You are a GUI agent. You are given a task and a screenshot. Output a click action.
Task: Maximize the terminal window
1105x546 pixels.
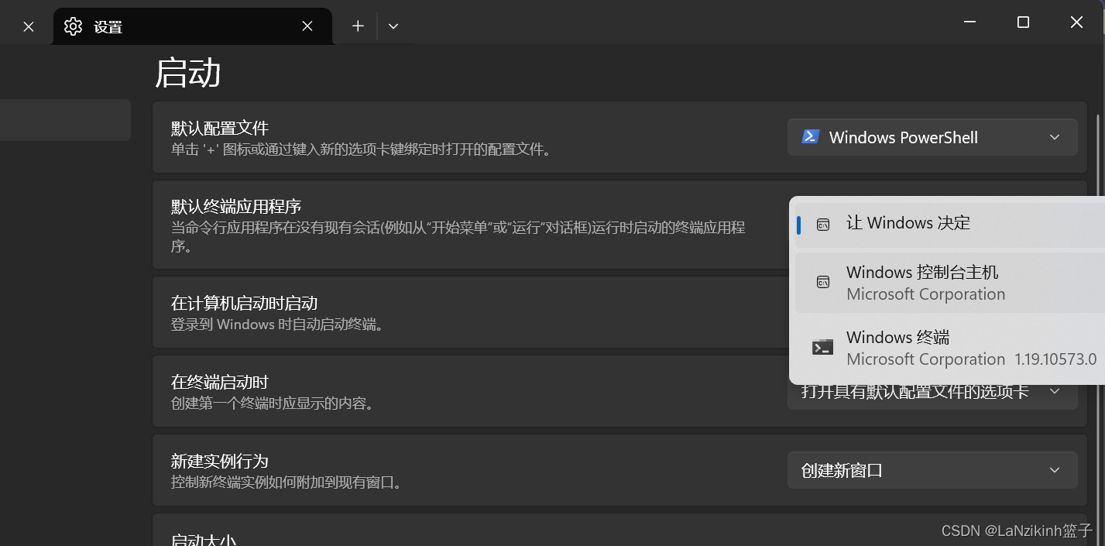1023,22
